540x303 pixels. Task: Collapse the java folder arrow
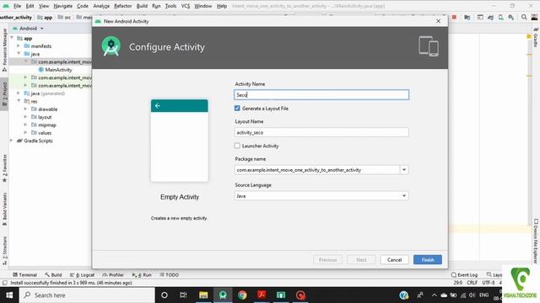[x=19, y=54]
